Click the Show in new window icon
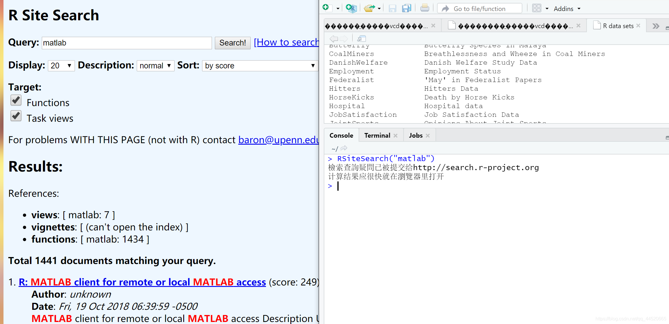This screenshot has height=324, width=669. [362, 38]
